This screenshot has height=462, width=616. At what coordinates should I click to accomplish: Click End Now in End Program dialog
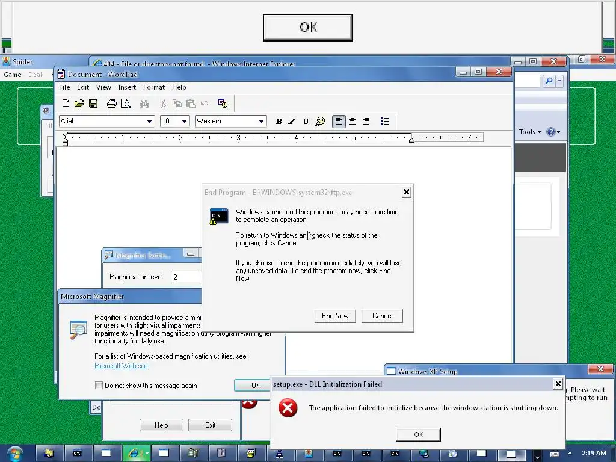pyautogui.click(x=335, y=316)
